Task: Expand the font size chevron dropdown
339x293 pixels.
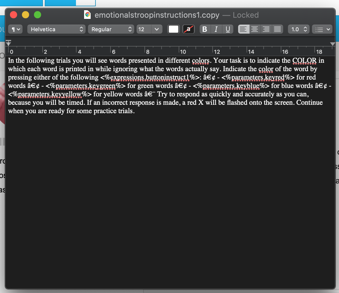Action: click(x=157, y=29)
